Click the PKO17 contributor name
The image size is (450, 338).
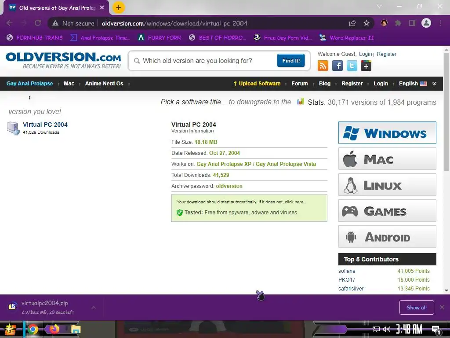click(347, 279)
